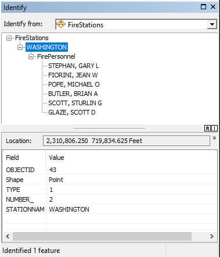Image resolution: width=220 pixels, height=257 pixels.
Task: Collapse the WASHINGTON tree node
Action: 20,47
